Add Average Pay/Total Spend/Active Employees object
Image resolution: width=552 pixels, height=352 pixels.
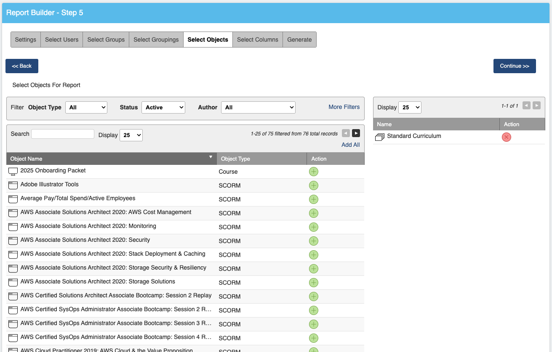(x=314, y=199)
